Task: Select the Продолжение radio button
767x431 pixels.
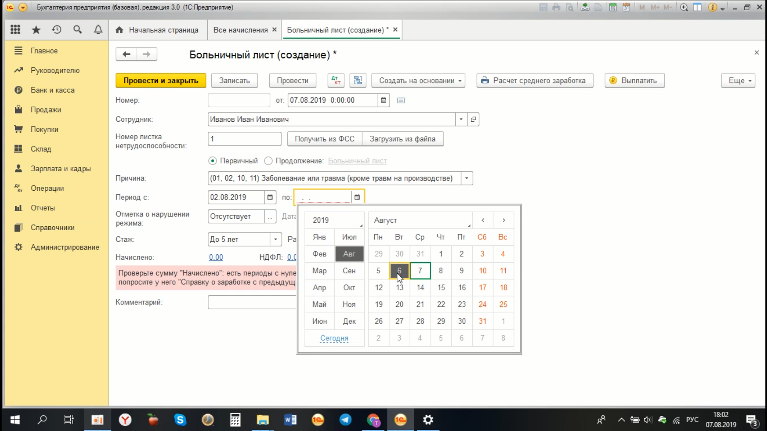Action: (268, 161)
